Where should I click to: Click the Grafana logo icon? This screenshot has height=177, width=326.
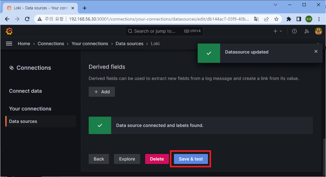click(x=9, y=31)
